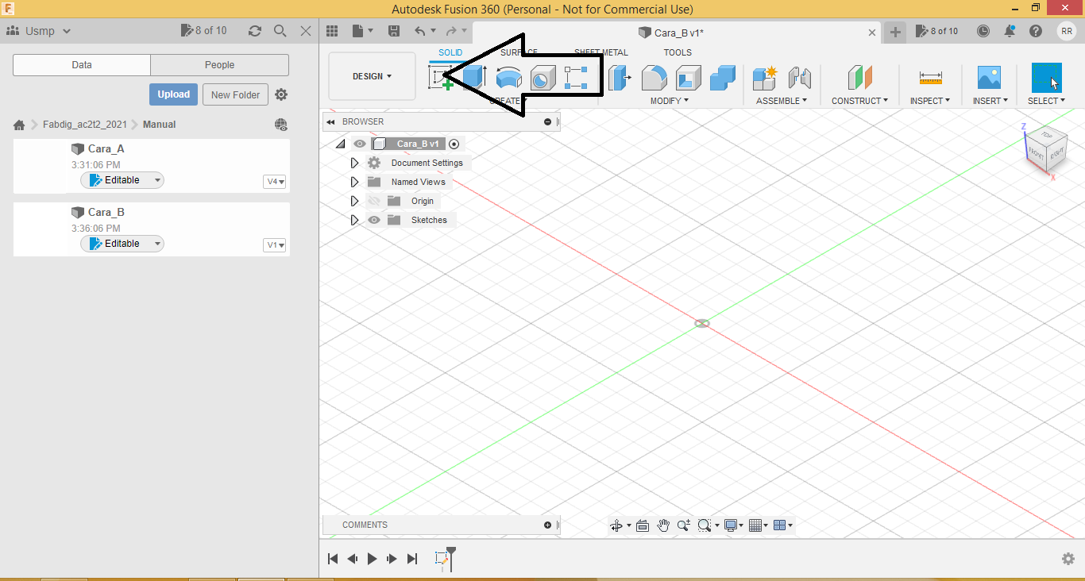Screen dimensions: 1085x581
Task: Open the File menu icon
Action: [358, 31]
